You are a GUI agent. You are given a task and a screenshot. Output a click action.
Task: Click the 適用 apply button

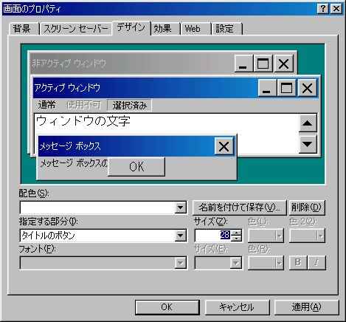click(x=306, y=307)
